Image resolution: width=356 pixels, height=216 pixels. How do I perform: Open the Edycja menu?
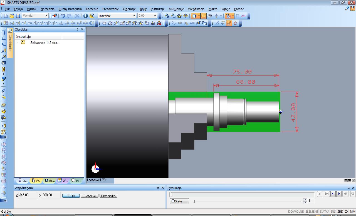[18, 9]
